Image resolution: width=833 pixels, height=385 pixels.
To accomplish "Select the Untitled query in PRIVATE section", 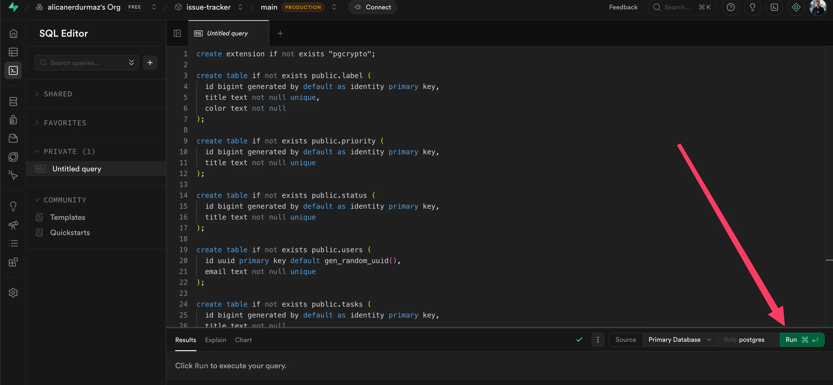I will pos(76,169).
